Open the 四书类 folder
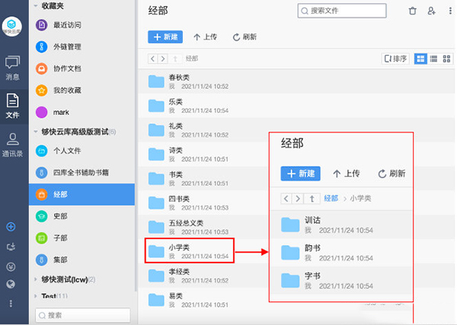457x325 pixels. point(203,202)
